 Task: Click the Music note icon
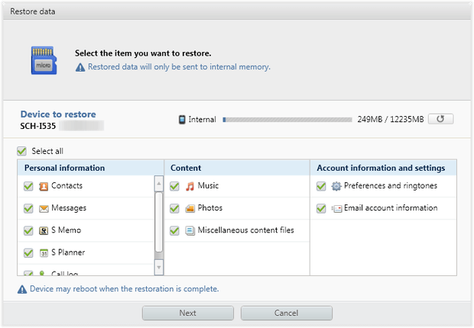click(190, 186)
